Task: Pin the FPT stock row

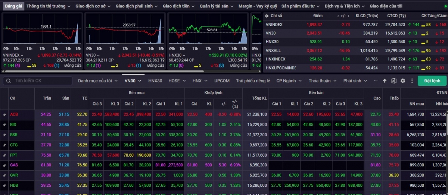Action: coord(4,155)
